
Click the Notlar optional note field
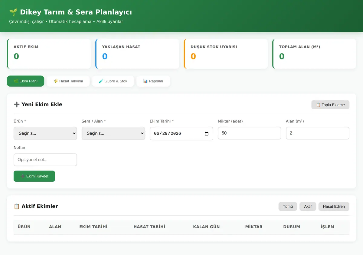click(x=45, y=160)
